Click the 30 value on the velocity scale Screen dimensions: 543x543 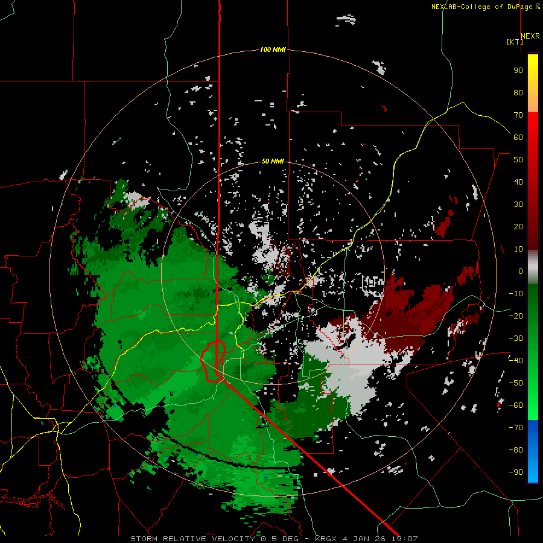pos(518,205)
